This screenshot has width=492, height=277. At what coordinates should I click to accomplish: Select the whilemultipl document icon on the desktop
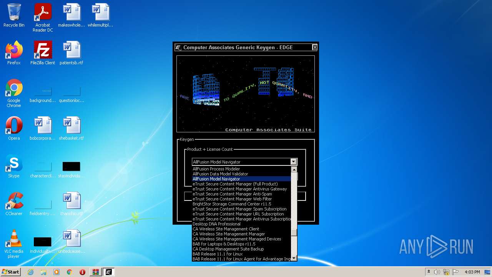coord(100,16)
